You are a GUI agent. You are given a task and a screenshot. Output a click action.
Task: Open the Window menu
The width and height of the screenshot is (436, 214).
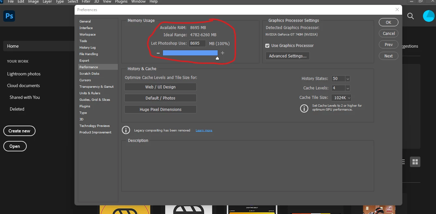pos(138,2)
